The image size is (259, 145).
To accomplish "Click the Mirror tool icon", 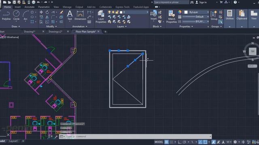I will tap(47, 17).
